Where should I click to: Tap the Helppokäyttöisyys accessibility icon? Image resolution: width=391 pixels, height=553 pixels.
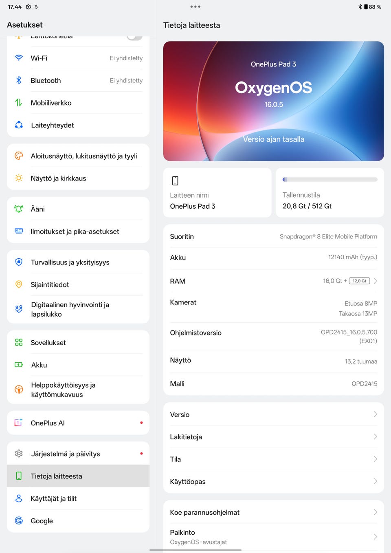pyautogui.click(x=19, y=389)
